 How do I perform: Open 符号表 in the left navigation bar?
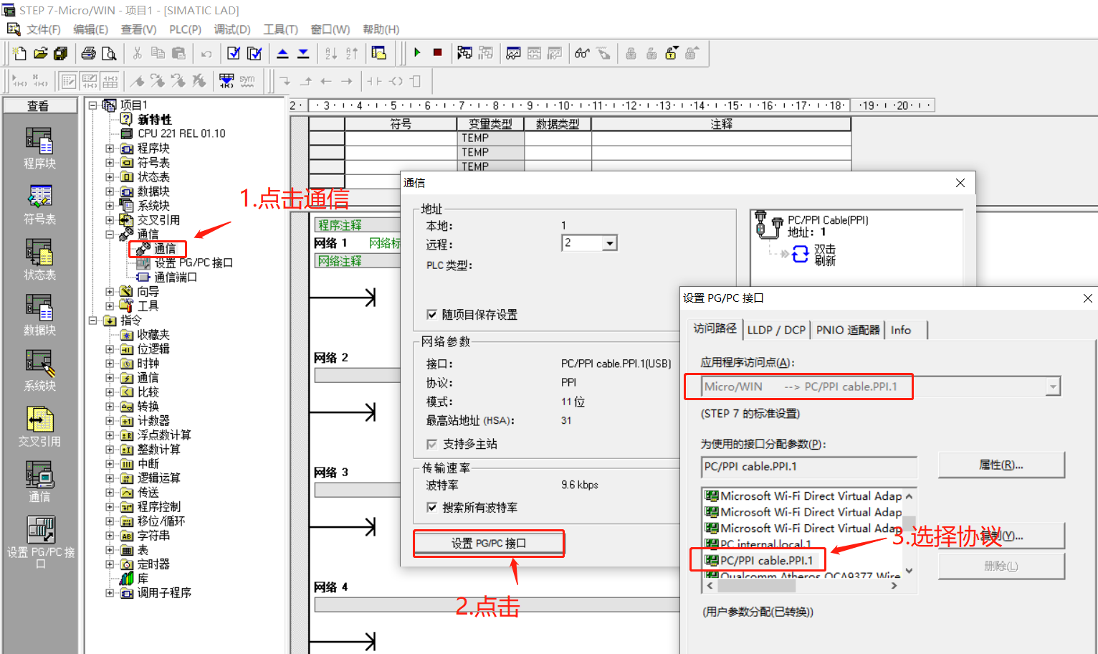pos(39,204)
